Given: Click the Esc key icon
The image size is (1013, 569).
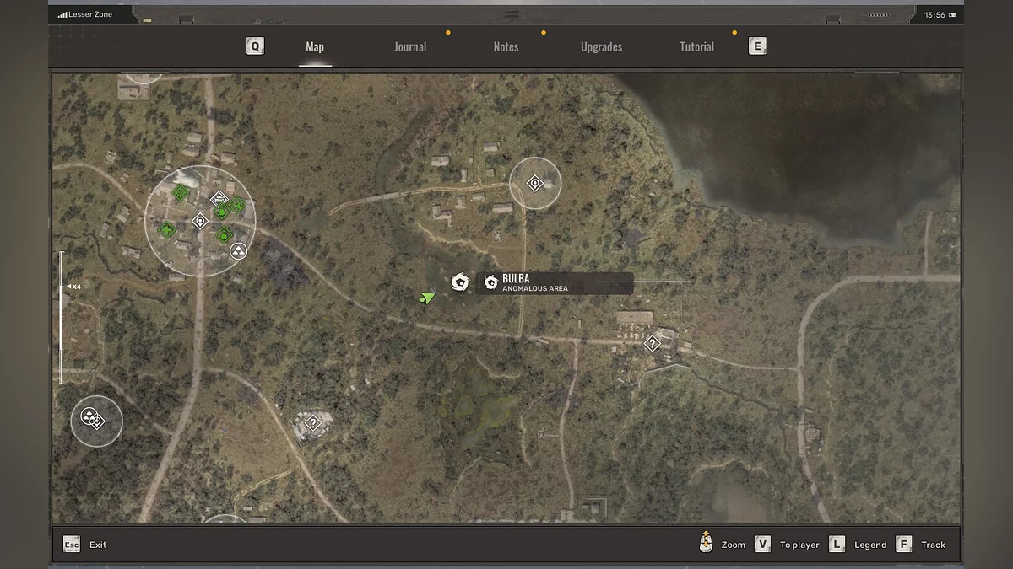Looking at the screenshot, I should click(x=72, y=545).
